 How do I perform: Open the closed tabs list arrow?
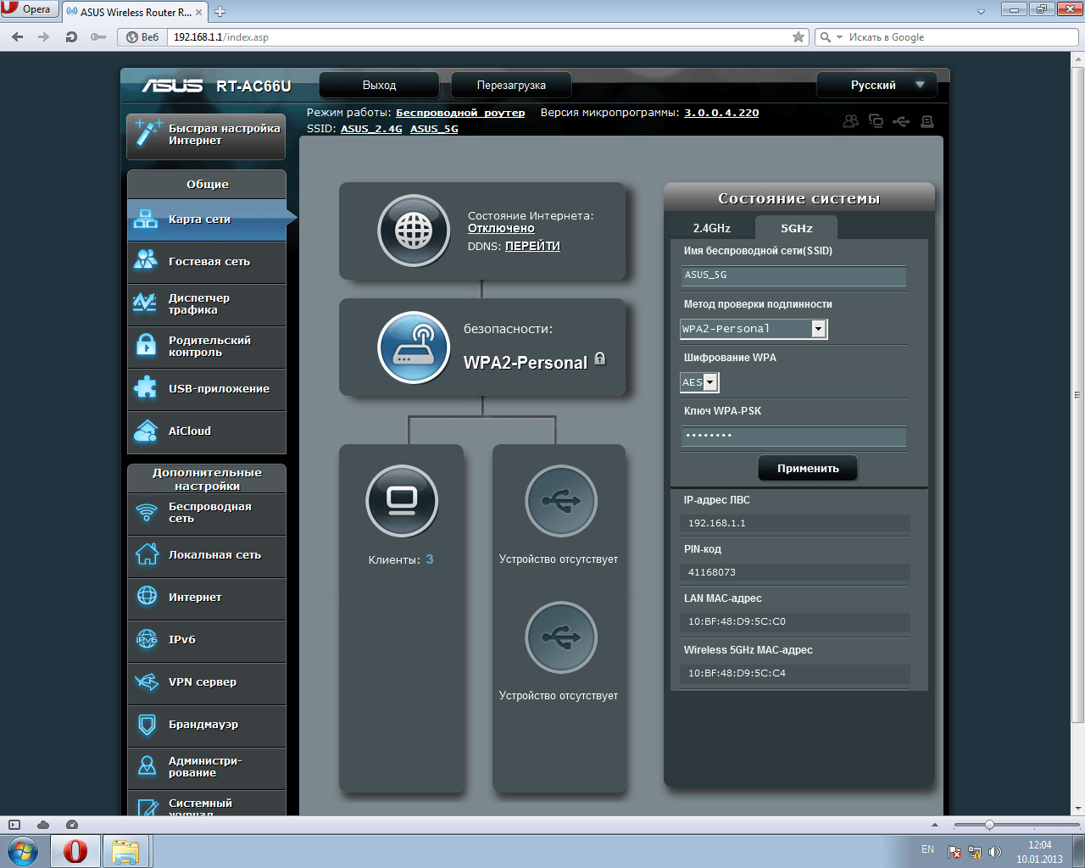(981, 12)
